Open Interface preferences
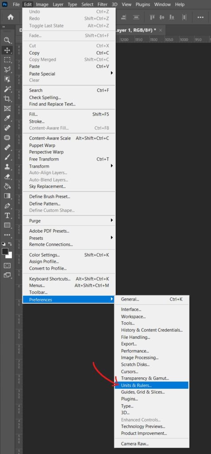 [x=152, y=309]
